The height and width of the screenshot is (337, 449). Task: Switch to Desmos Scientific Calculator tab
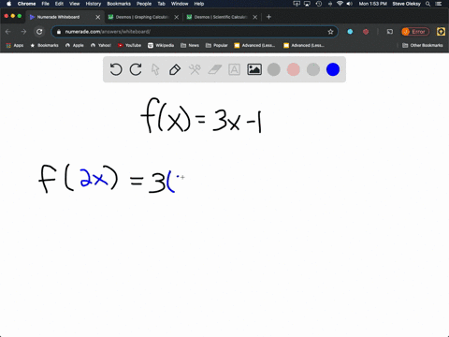point(221,17)
